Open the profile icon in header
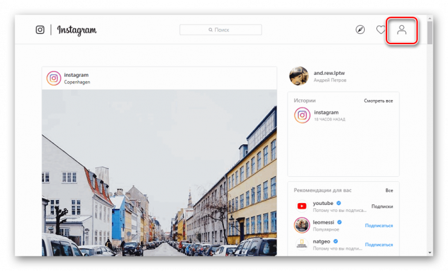Image resolution: width=448 pixels, height=271 pixels. click(402, 30)
